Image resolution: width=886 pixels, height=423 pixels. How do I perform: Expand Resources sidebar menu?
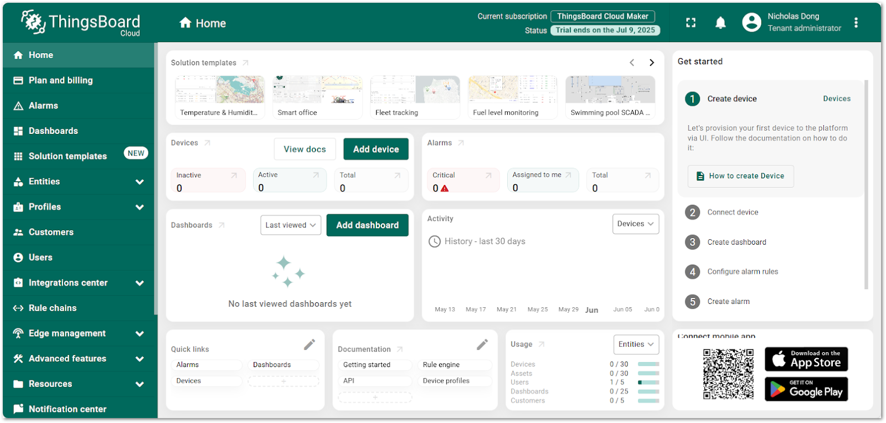point(140,384)
